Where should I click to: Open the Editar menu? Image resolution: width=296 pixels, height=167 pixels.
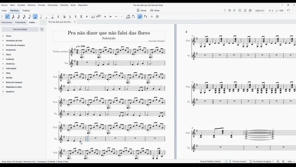[13, 5]
